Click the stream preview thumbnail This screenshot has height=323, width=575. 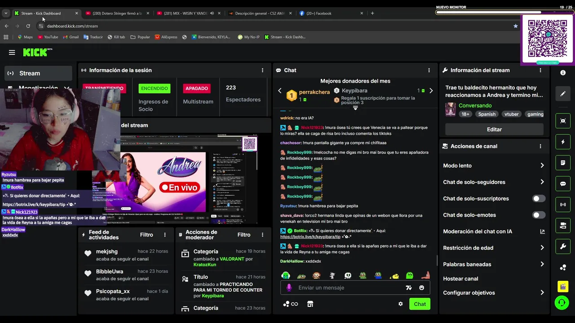coord(175,178)
